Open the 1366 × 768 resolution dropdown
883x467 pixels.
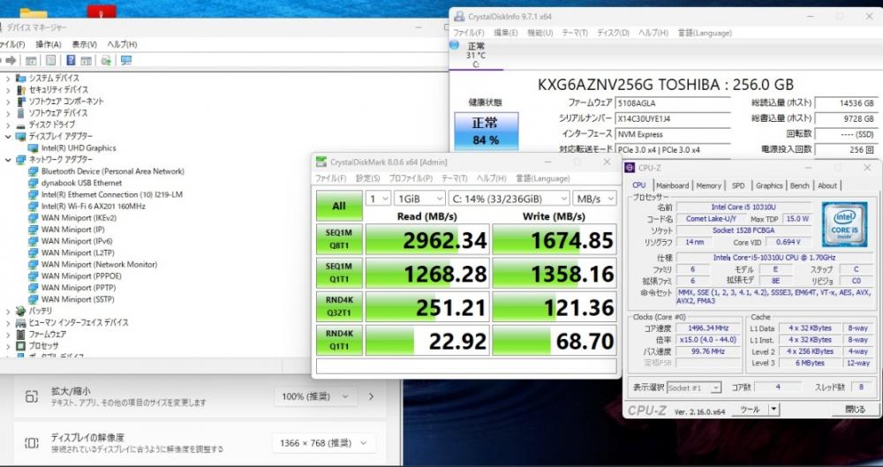tap(323, 443)
